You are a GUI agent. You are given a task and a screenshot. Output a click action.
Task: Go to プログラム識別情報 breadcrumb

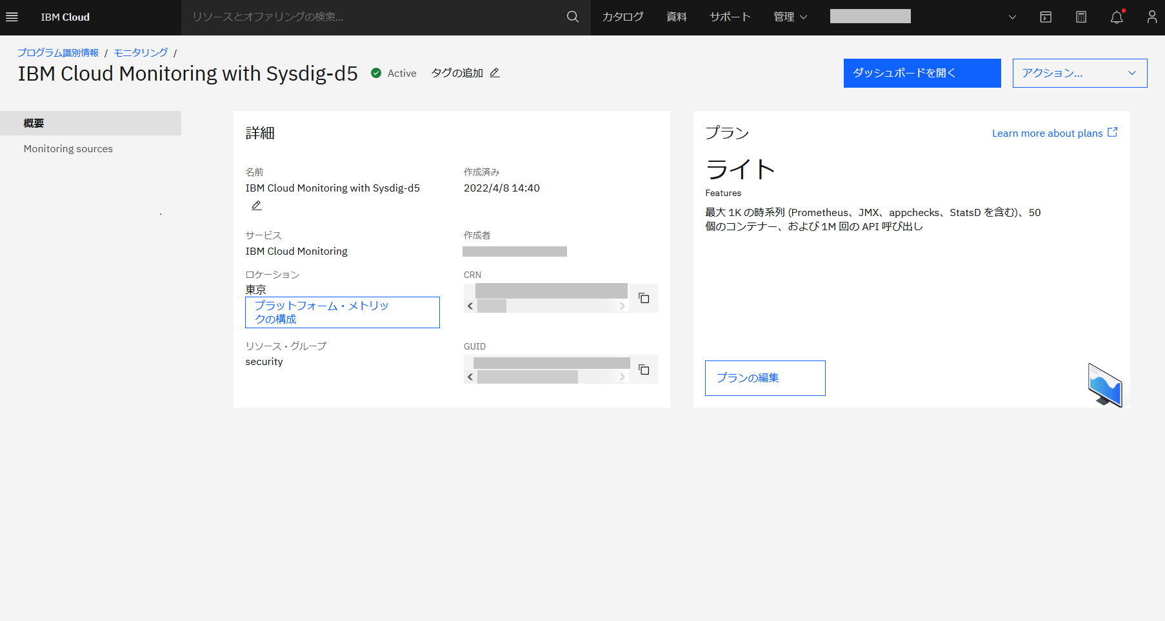58,53
